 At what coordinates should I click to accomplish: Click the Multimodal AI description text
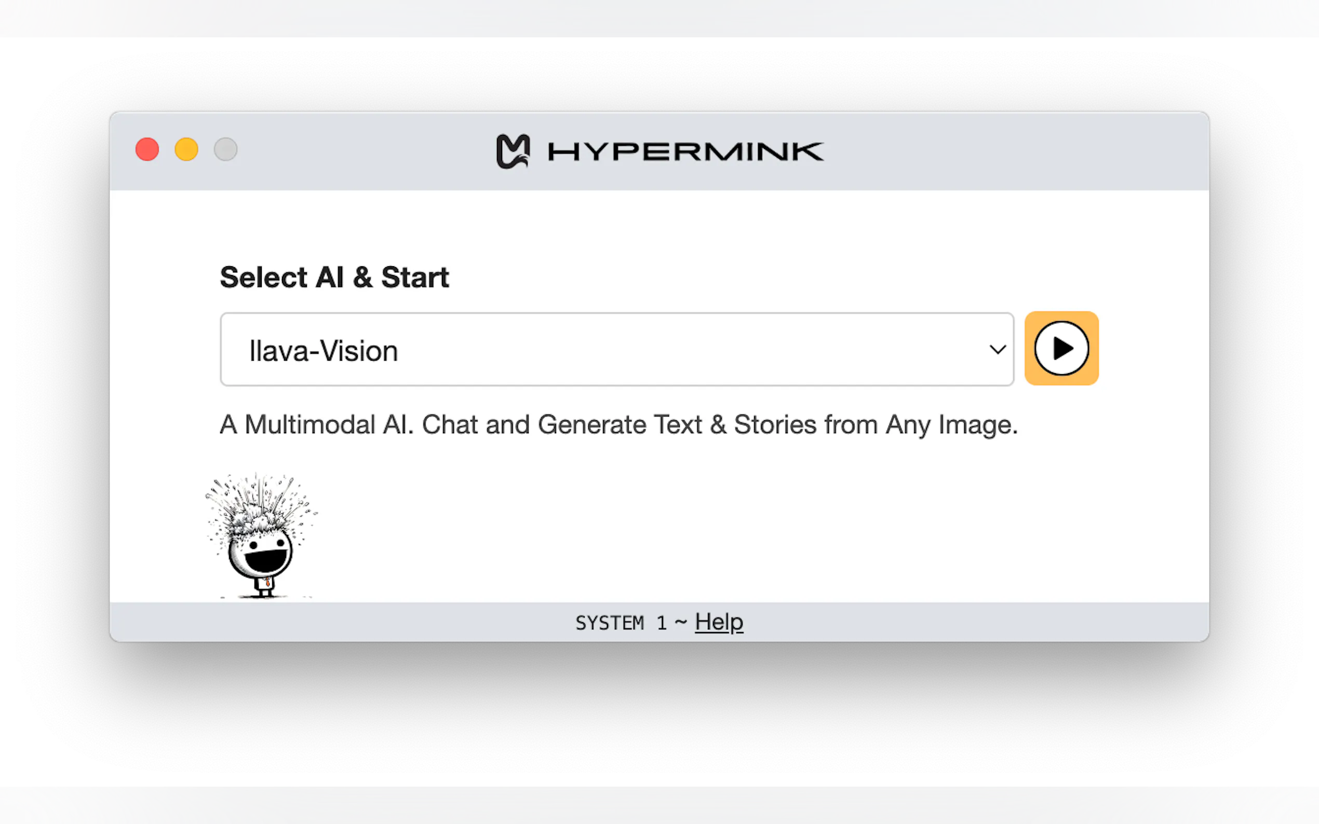coord(618,424)
